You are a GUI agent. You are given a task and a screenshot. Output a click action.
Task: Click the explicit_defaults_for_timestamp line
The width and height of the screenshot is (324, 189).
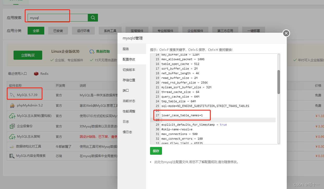(194, 125)
